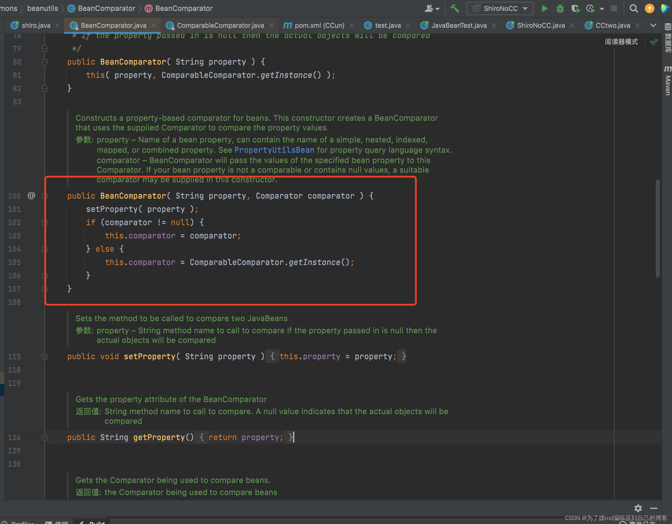Run the ShiroNoCC configuration
The image size is (672, 524).
(x=544, y=8)
